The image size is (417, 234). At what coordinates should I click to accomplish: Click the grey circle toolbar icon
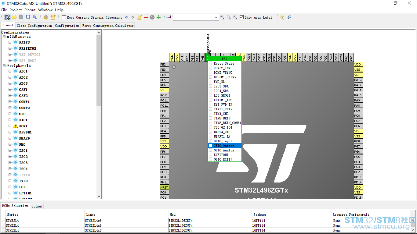[x=152, y=17]
